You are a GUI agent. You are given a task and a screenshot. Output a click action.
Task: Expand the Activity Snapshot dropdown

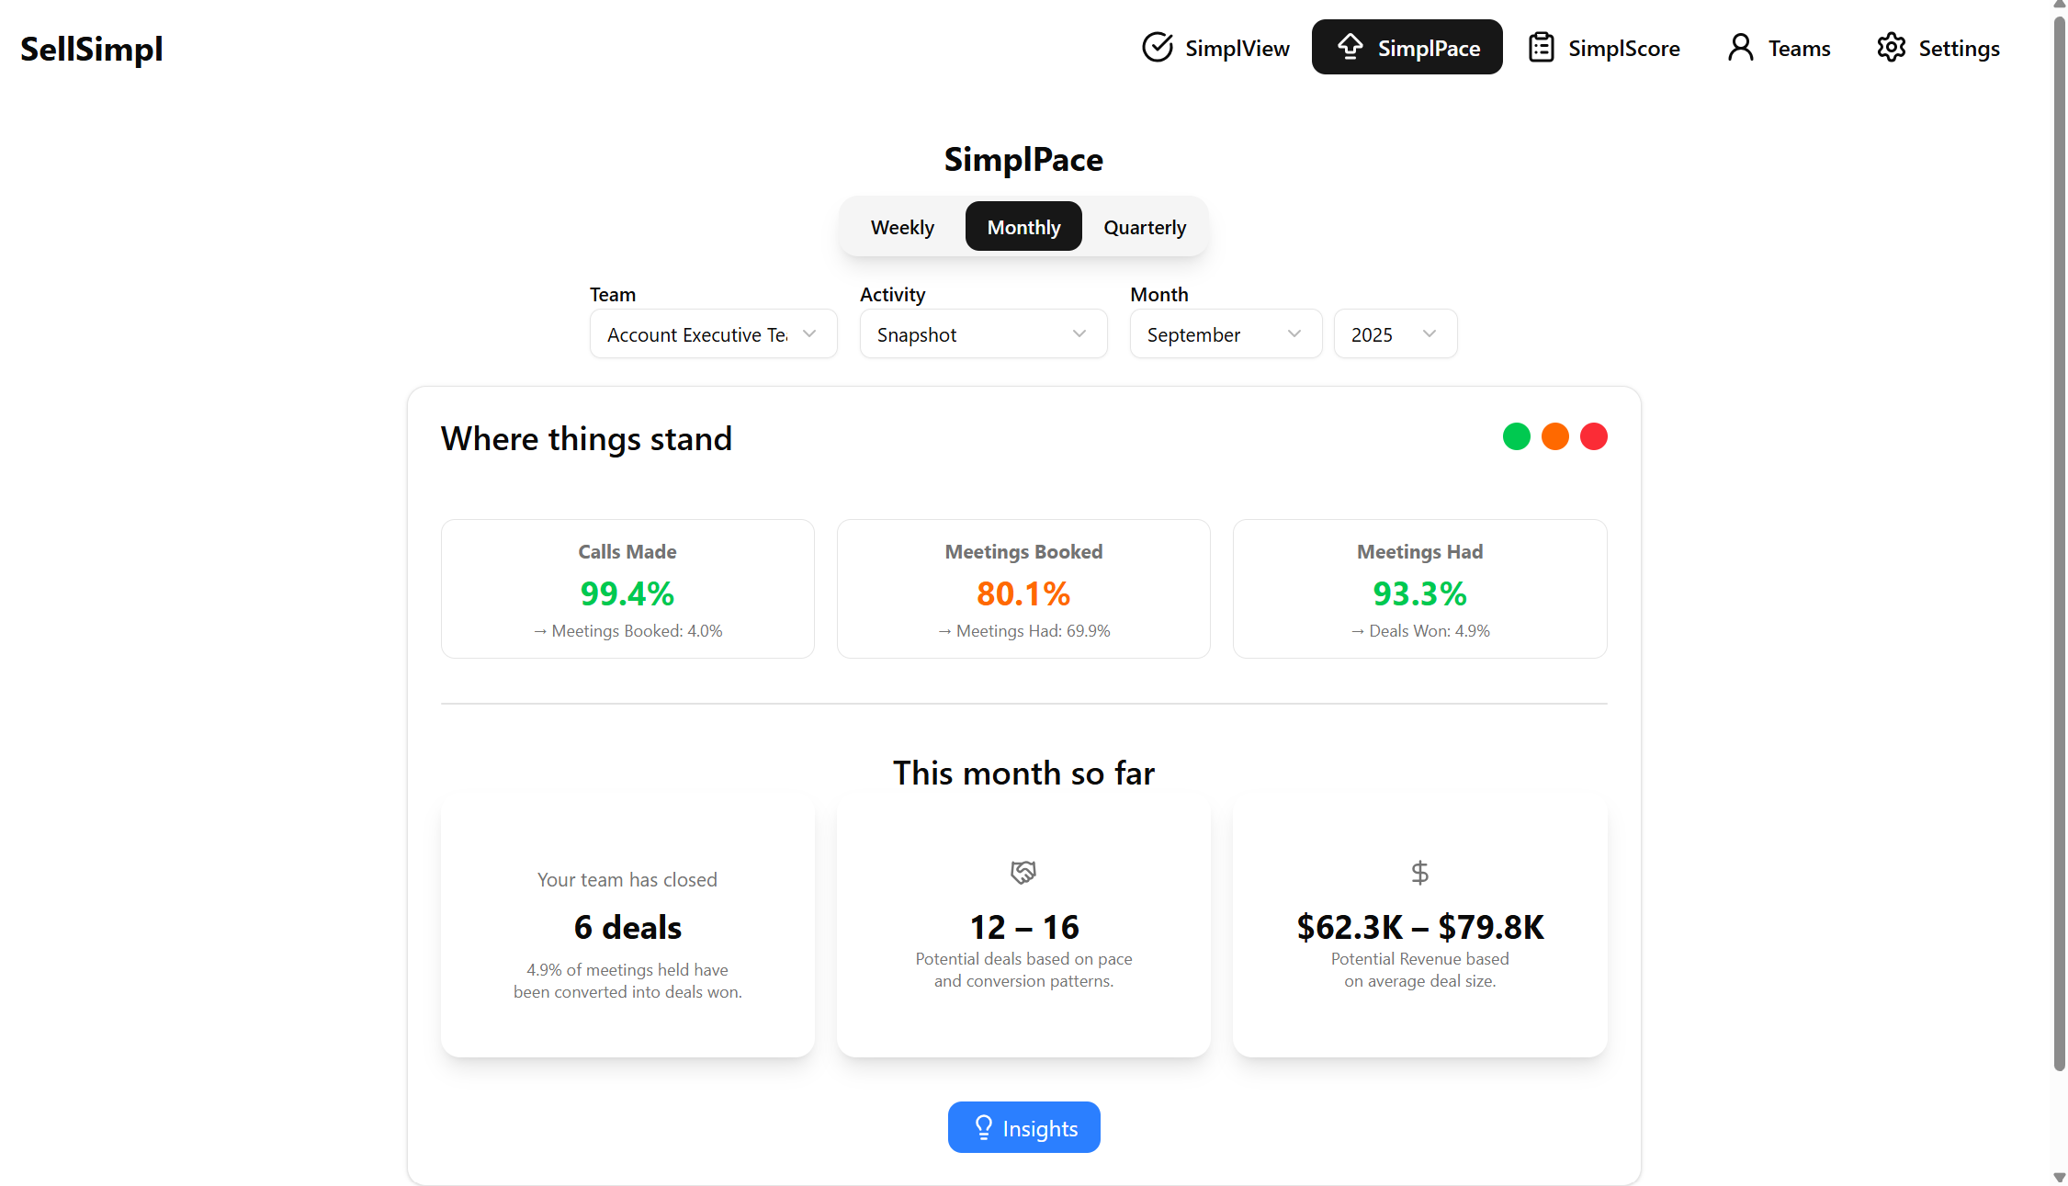tap(983, 333)
